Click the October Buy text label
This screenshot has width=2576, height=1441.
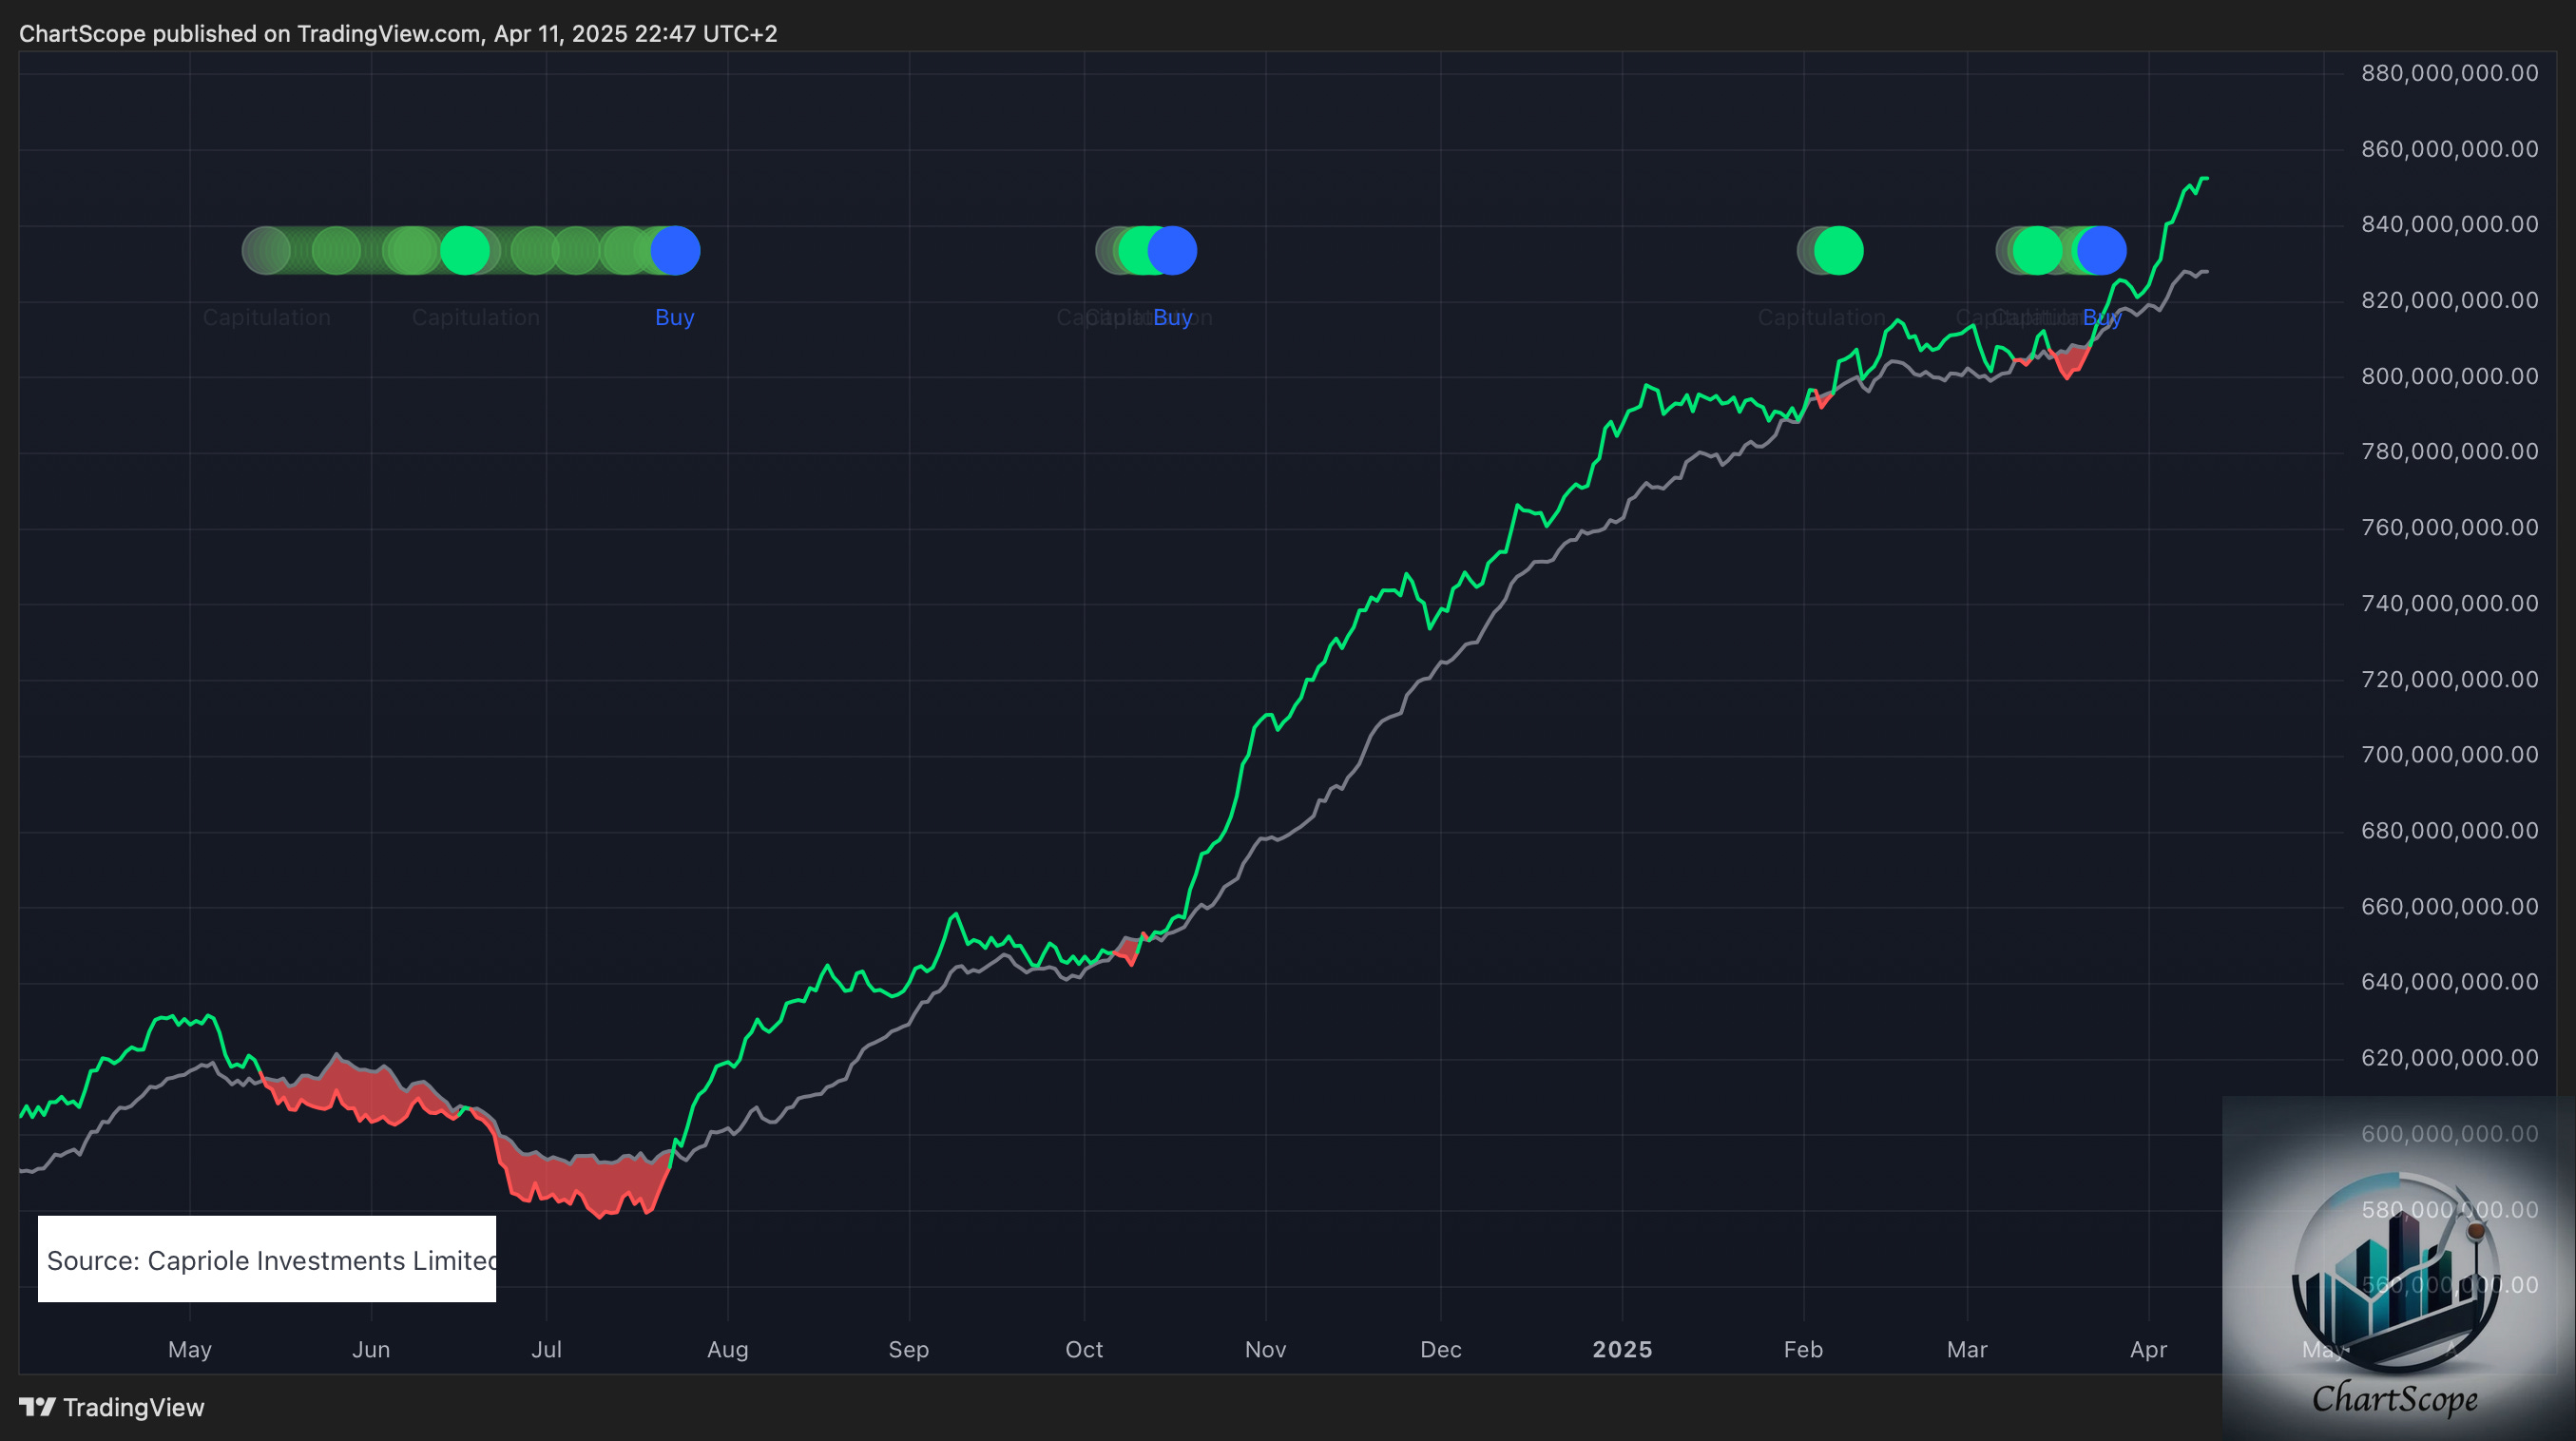pyautogui.click(x=1172, y=317)
